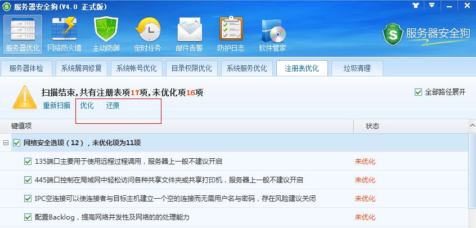Toggle the 全部路径展开 checkbox
The image size is (476, 228).
pos(418,92)
